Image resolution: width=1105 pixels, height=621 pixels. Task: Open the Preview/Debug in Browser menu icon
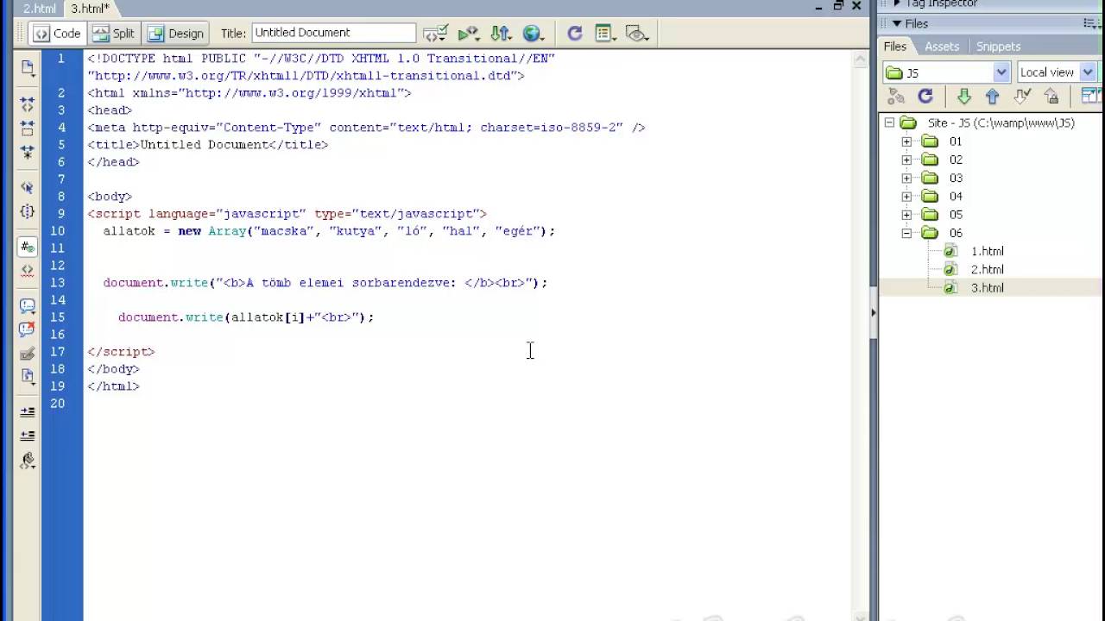pyautogui.click(x=469, y=34)
